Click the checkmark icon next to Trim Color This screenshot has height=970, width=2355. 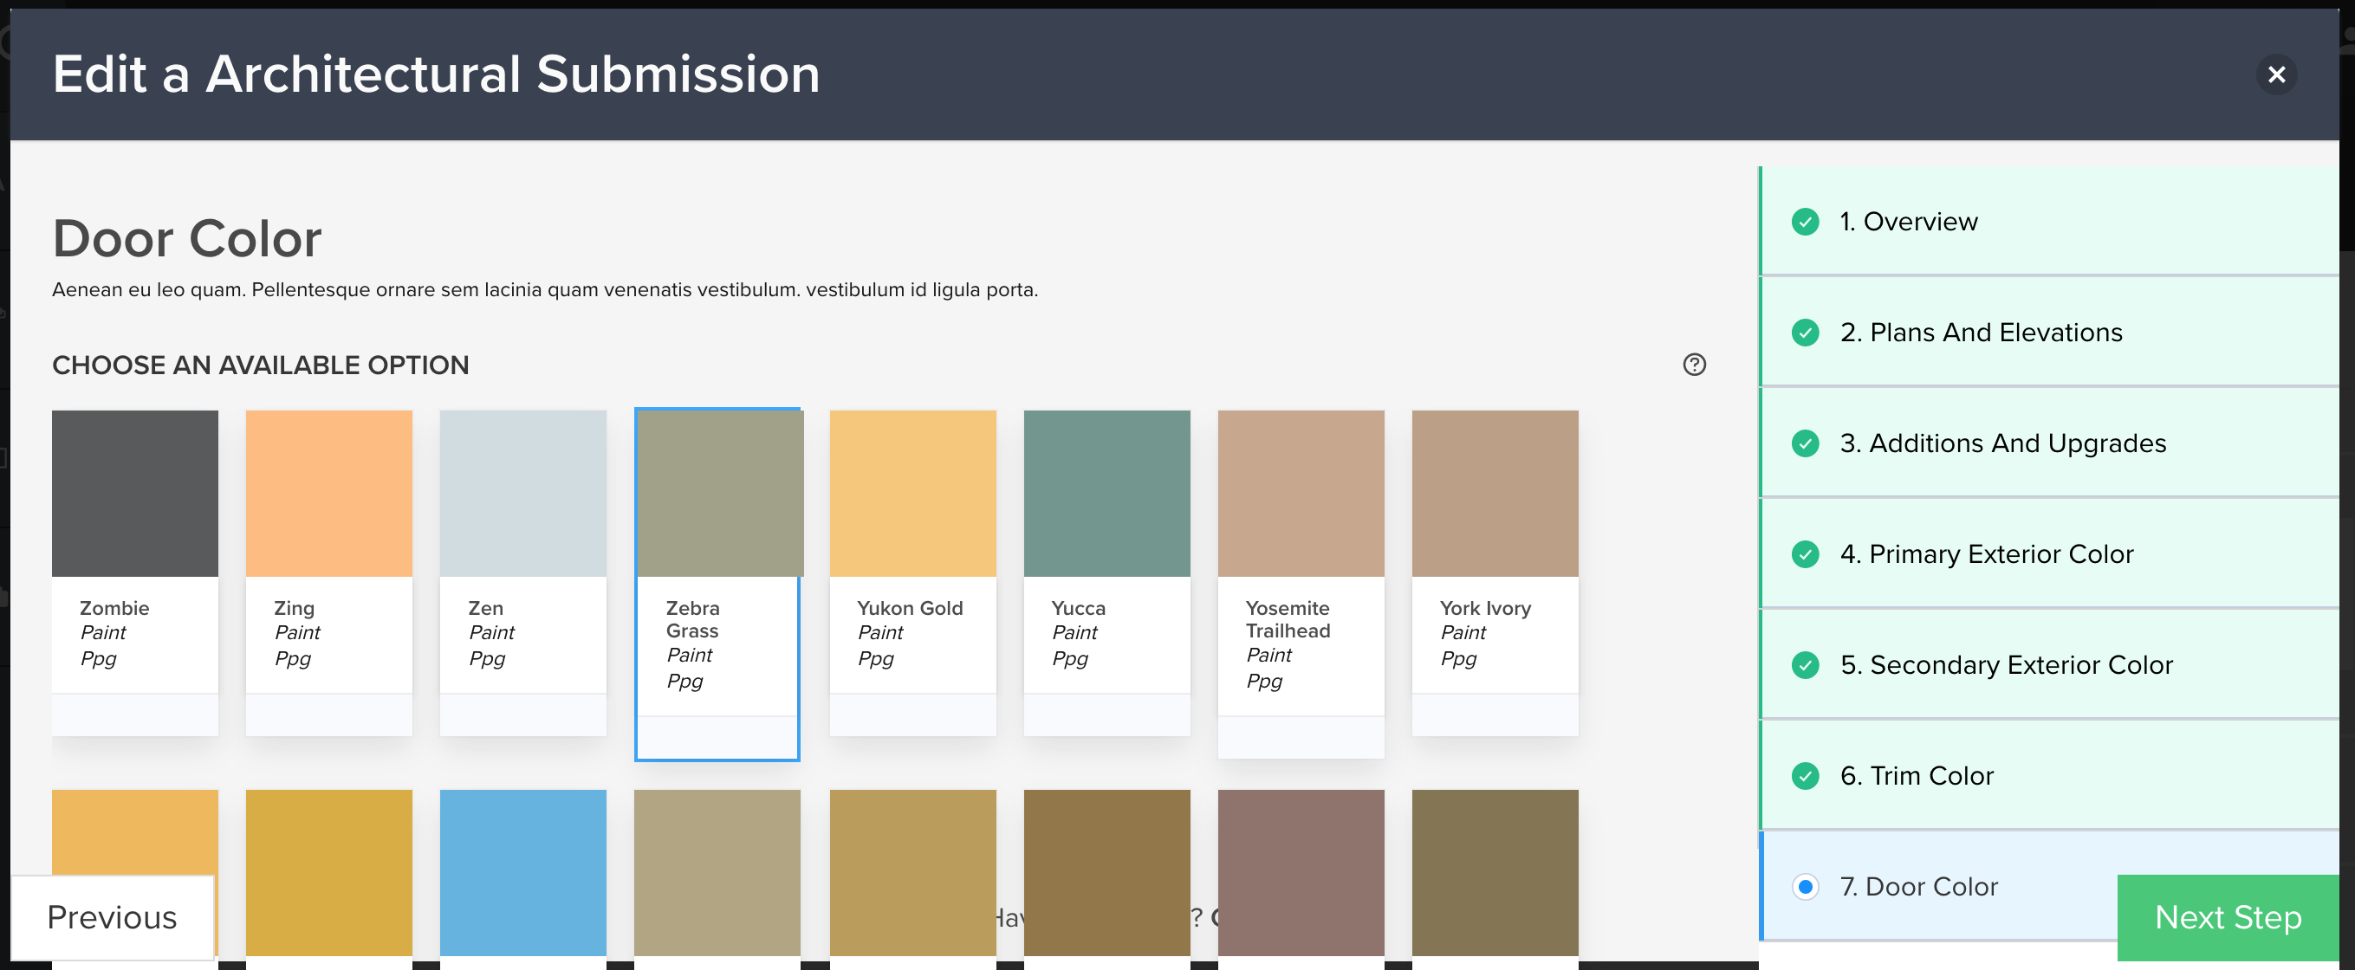coord(1805,776)
